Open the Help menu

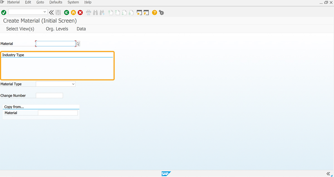(x=88, y=2)
